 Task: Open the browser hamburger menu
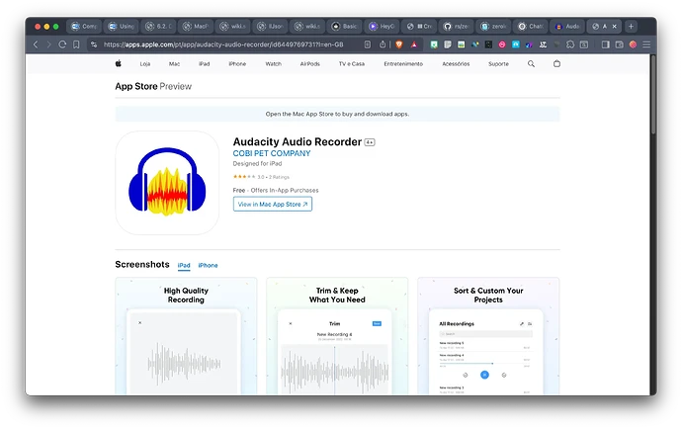tap(646, 44)
